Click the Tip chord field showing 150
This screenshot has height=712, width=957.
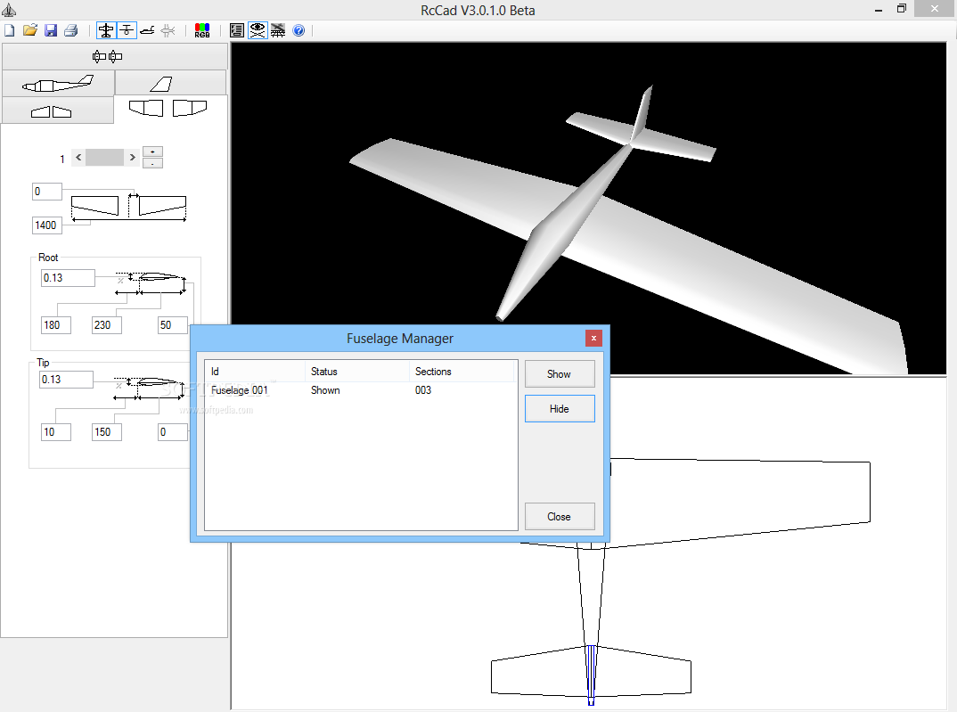(107, 432)
